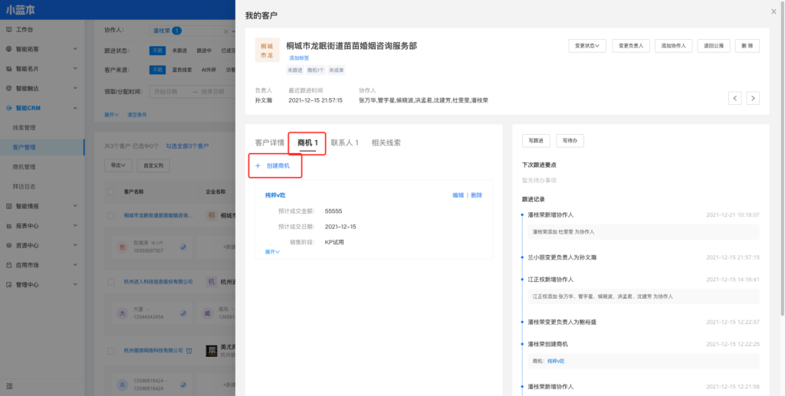Open the 导出 dropdown button
Screen dimensions: 785x396
(118, 165)
